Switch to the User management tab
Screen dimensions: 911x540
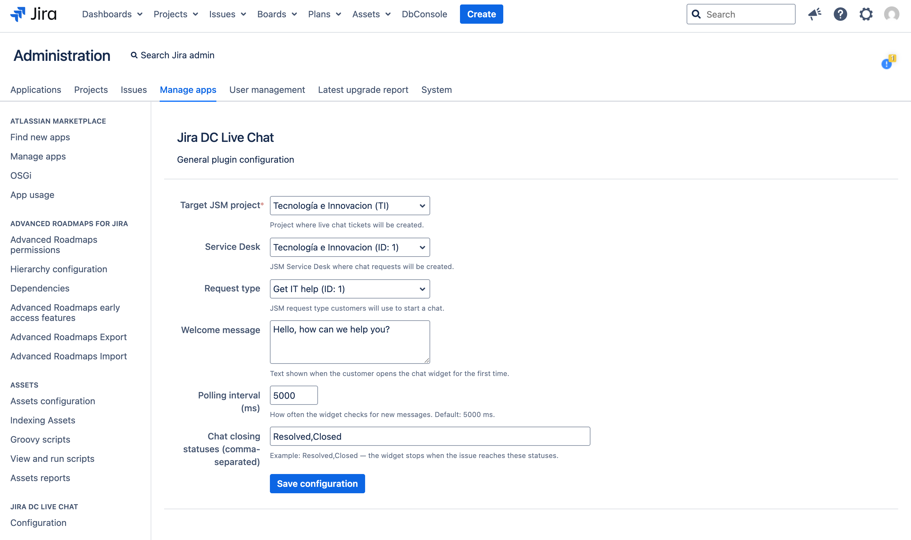tap(267, 90)
